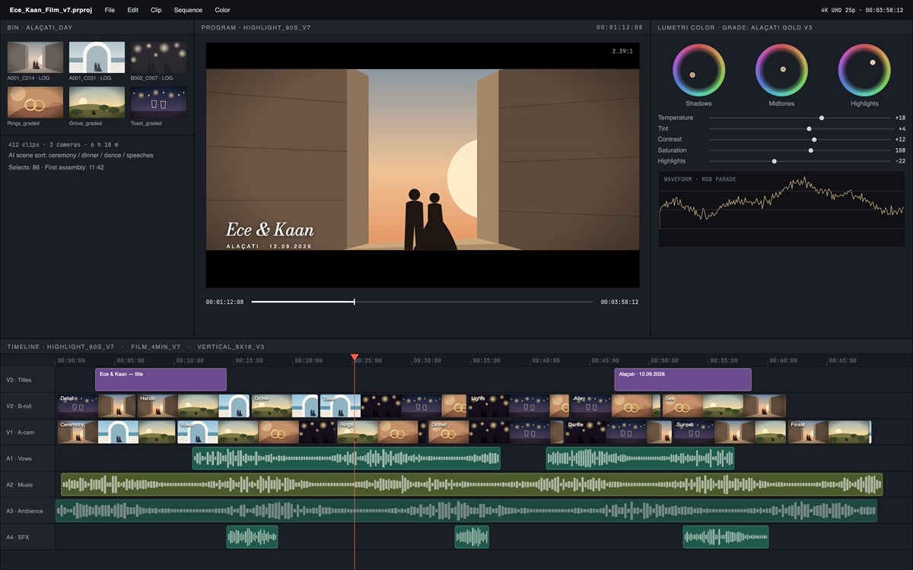Click the Temperature value +18
The width and height of the screenshot is (913, 570).
(x=900, y=118)
